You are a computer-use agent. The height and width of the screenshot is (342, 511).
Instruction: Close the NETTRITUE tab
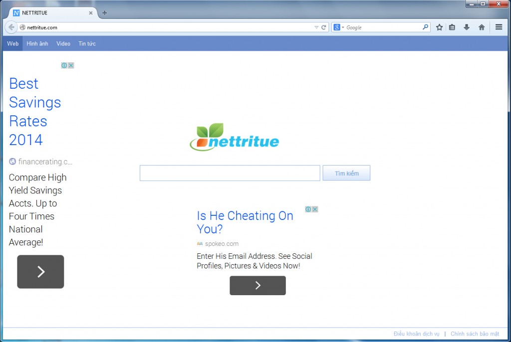click(x=91, y=13)
